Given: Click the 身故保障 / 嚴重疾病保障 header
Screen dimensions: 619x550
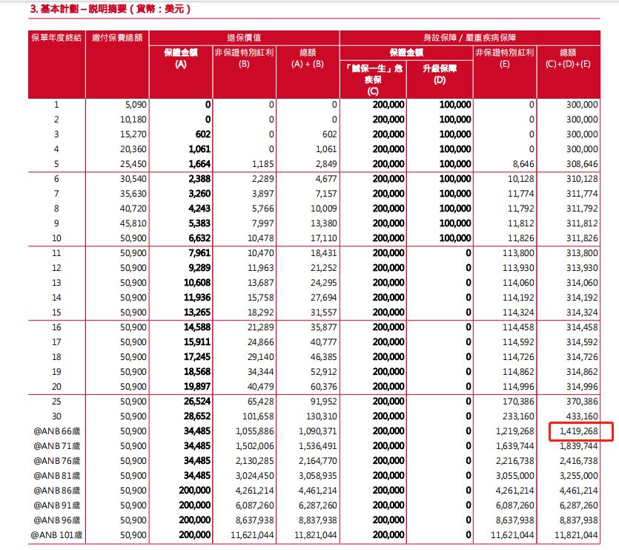Looking at the screenshot, I should tap(470, 38).
